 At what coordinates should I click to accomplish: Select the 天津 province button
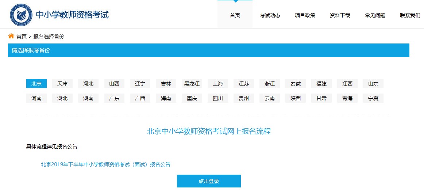click(x=62, y=84)
